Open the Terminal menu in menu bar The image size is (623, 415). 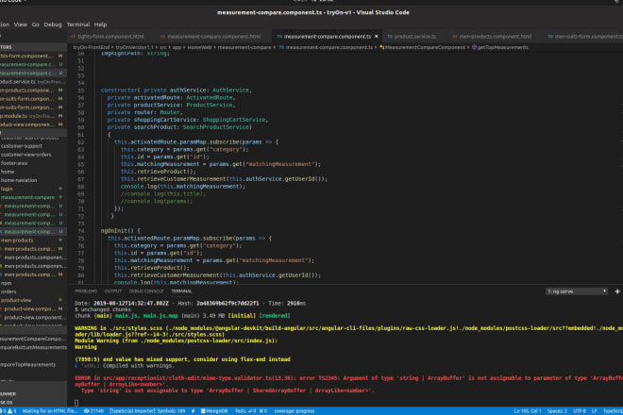tap(78, 25)
